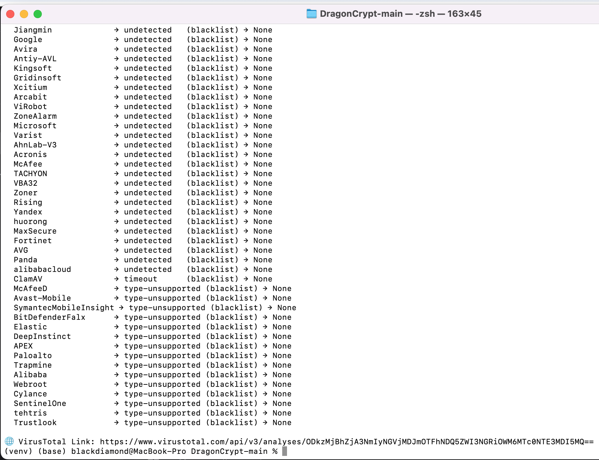Click the engine name 'Jiangmin'

[33, 30]
